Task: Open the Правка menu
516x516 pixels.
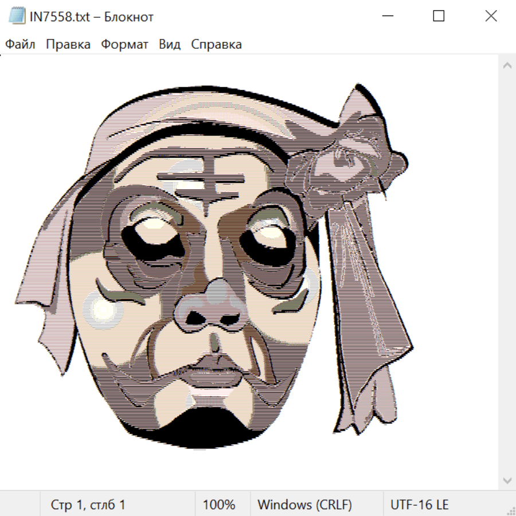Action: 68,45
